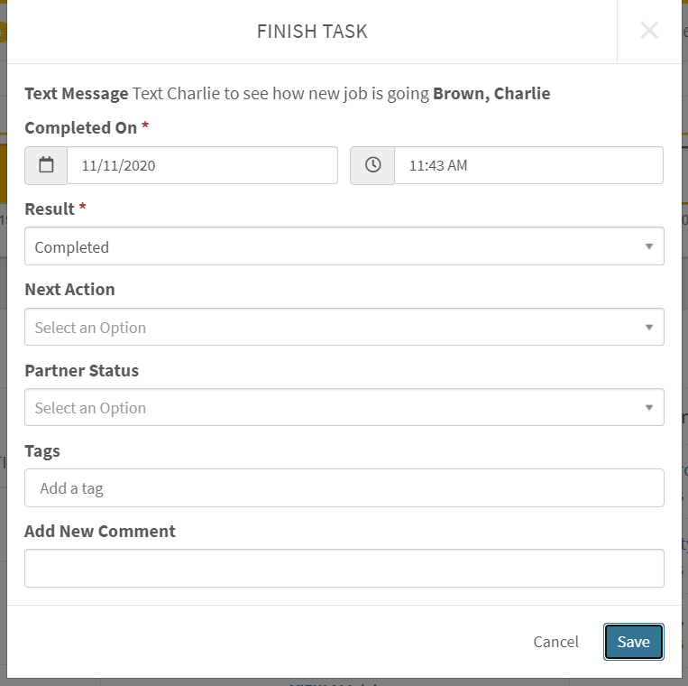Close the Finish Task dialog with X
Screen dimensions: 688x686
click(x=648, y=31)
